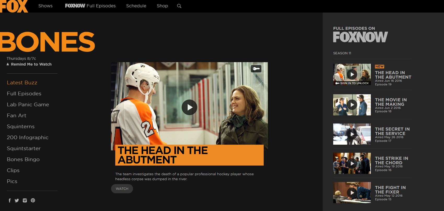Open the Pinterest social icon
Image resolution: width=444 pixels, height=211 pixels.
(x=33, y=200)
